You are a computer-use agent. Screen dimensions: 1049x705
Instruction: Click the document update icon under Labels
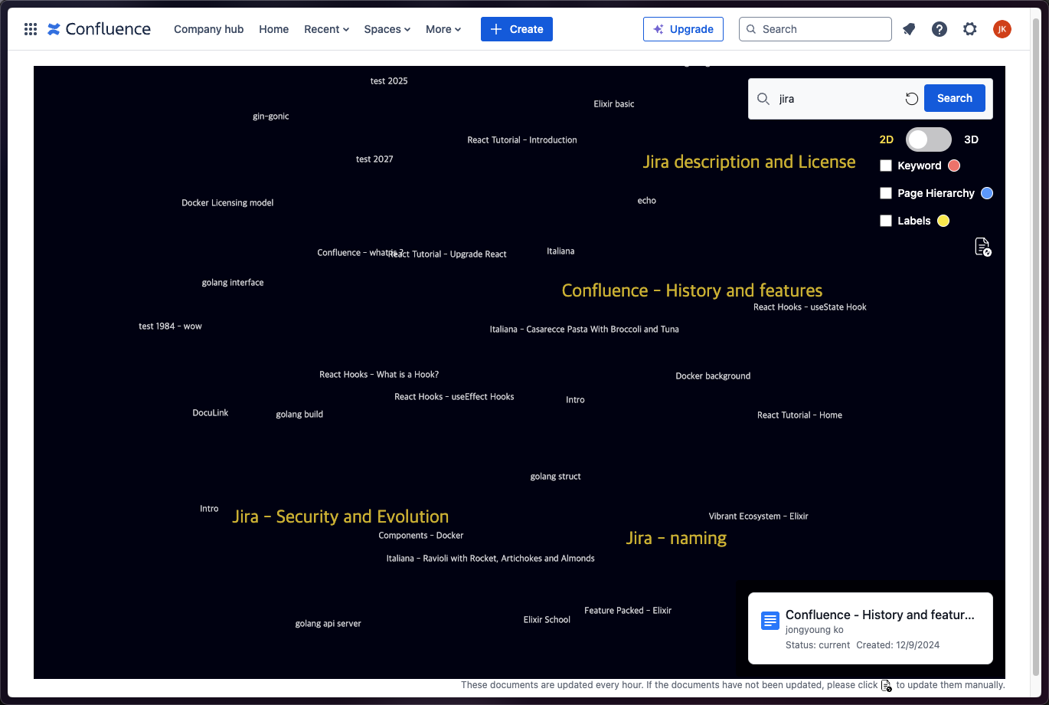[x=982, y=247]
